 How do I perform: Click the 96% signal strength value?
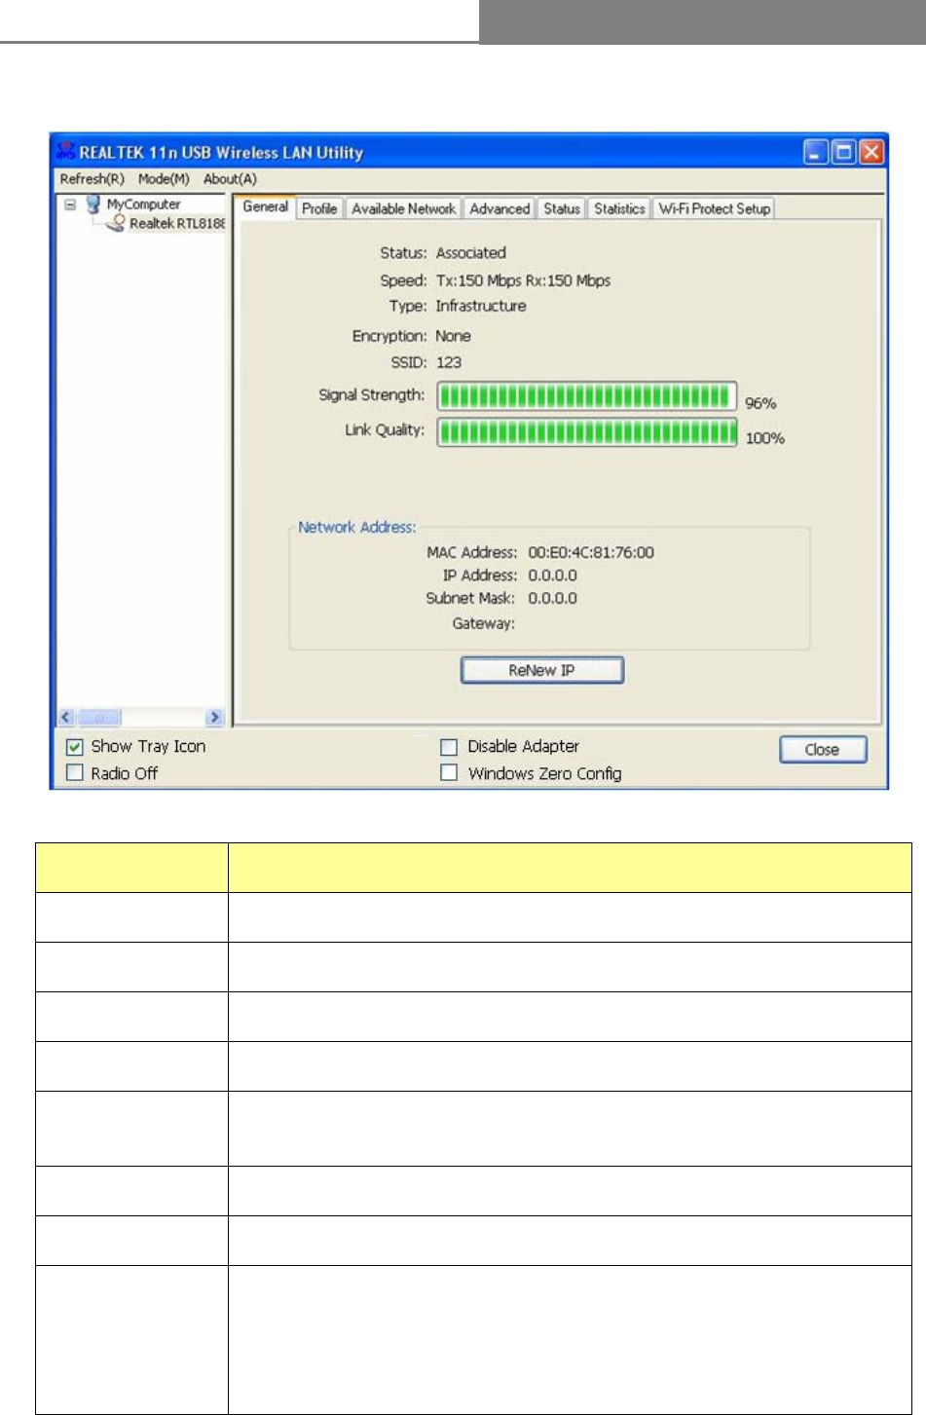tap(760, 403)
